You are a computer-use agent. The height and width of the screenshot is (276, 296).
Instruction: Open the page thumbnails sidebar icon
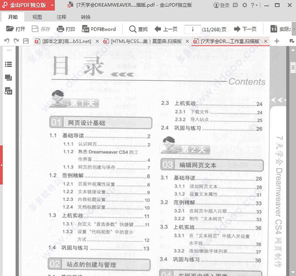click(x=8, y=77)
